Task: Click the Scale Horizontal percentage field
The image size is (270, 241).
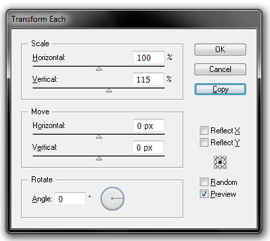Action: click(149, 57)
